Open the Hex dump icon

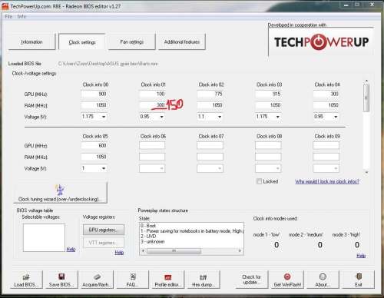(x=204, y=277)
